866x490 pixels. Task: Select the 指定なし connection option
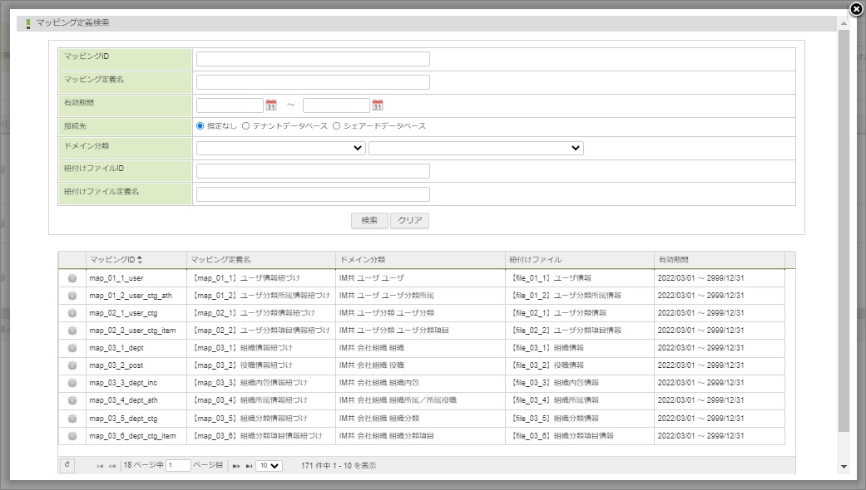[200, 126]
